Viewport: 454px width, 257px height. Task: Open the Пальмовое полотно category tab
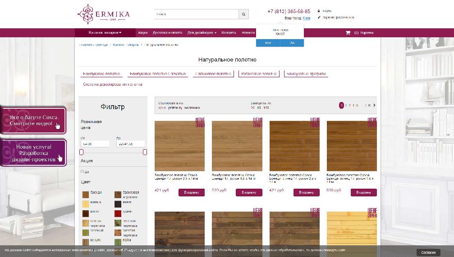pos(213,74)
